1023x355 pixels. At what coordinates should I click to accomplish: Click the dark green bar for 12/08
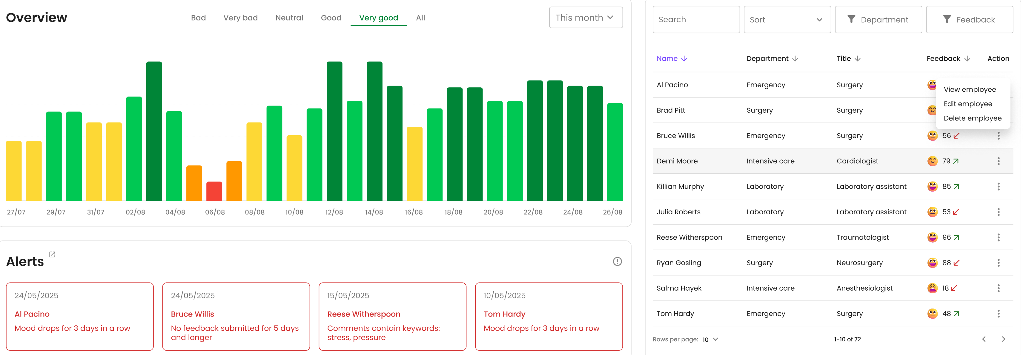pyautogui.click(x=334, y=131)
